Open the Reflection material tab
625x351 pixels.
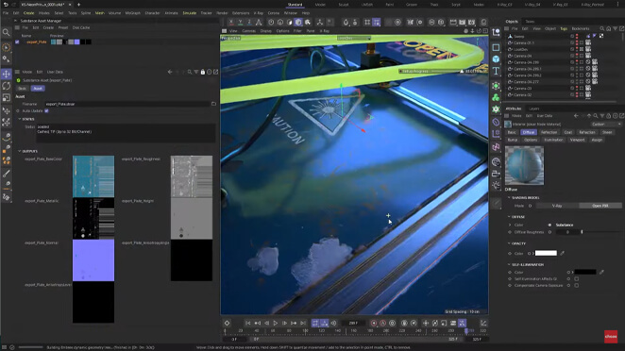point(549,132)
